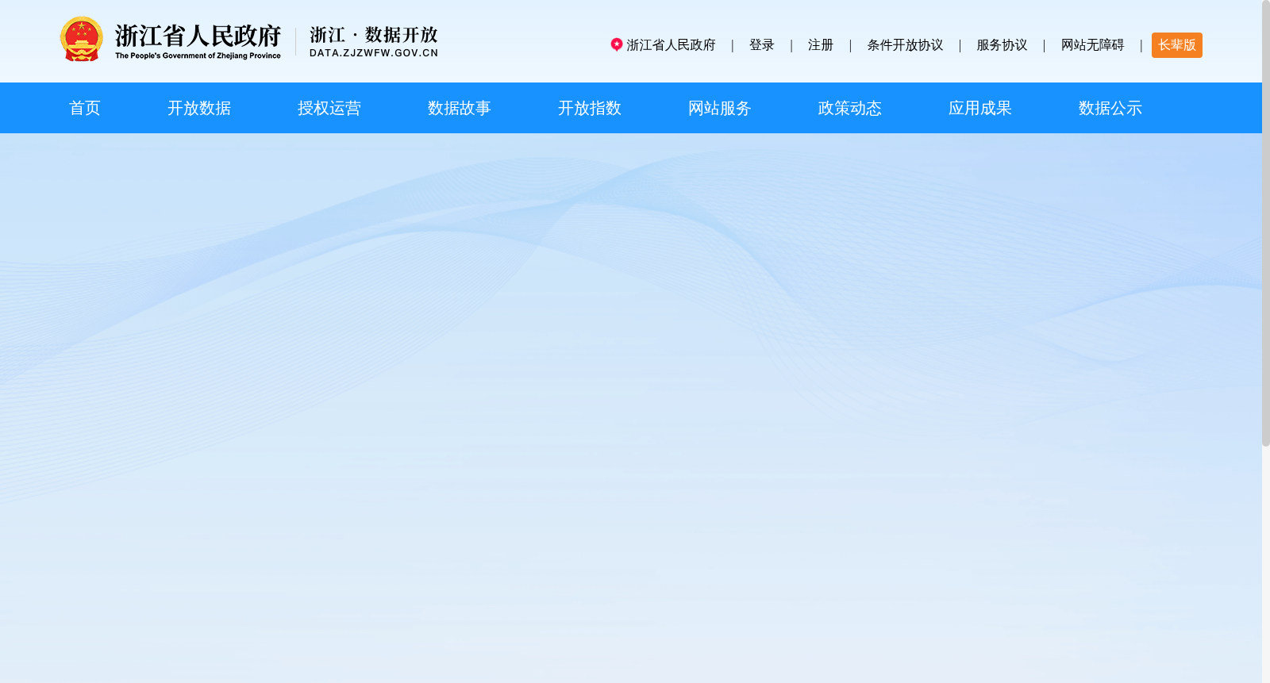The image size is (1270, 683).
Task: Click the 注册 register link
Action: click(x=821, y=45)
